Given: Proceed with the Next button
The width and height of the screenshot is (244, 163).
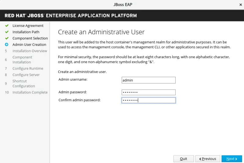Looking at the screenshot, I should [x=232, y=159].
